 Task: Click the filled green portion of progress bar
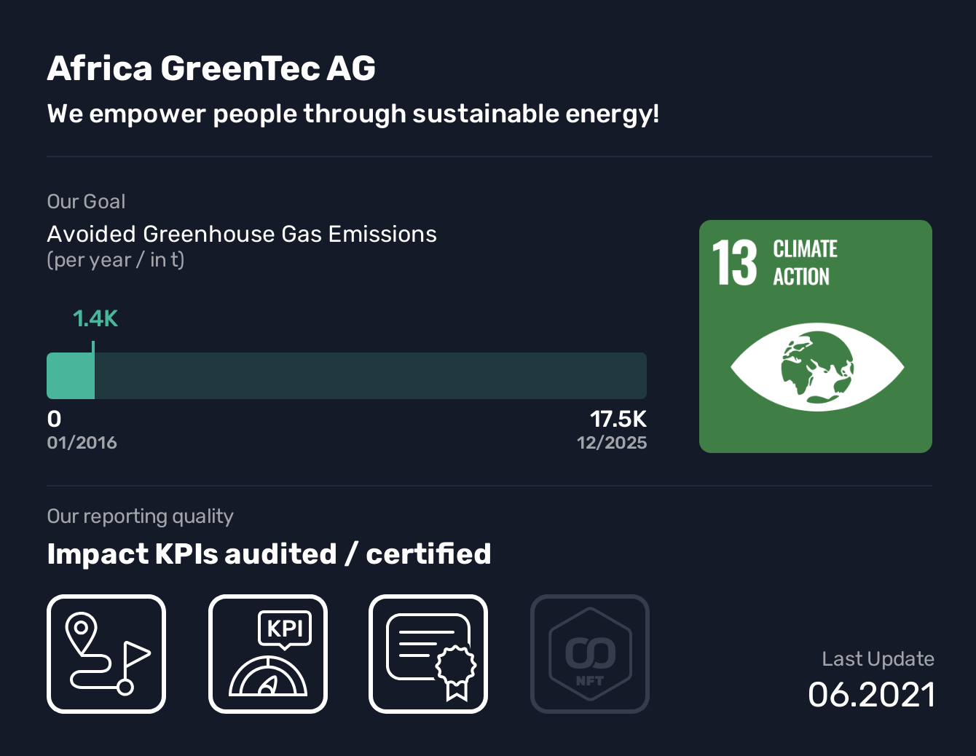pos(71,376)
